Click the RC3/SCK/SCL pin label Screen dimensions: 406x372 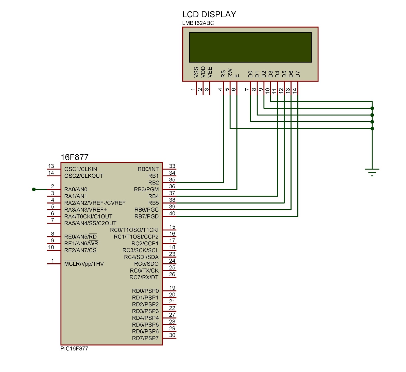click(140, 250)
